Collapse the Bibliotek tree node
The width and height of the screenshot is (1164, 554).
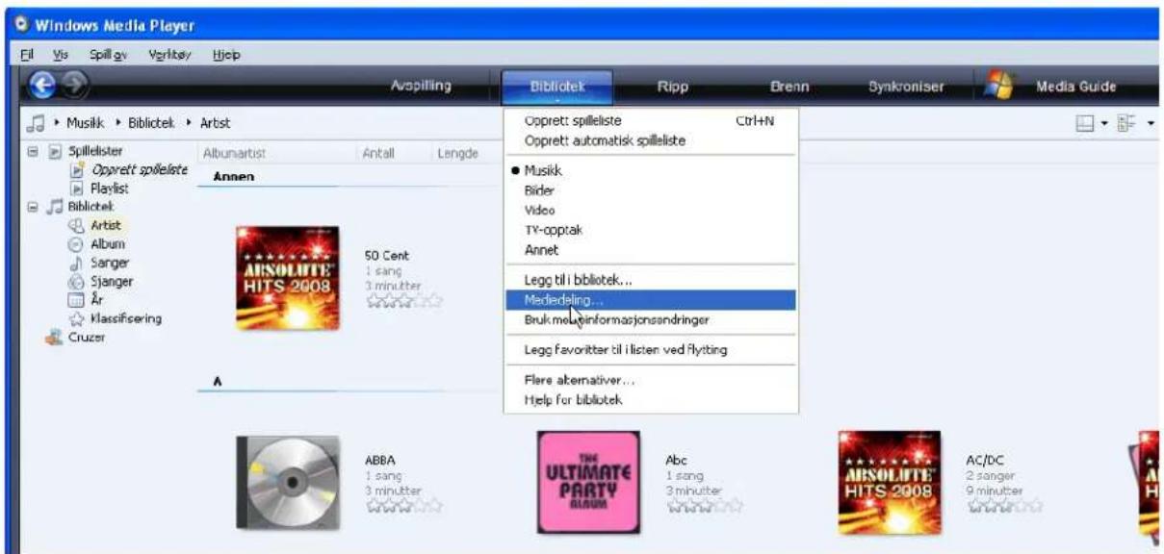[33, 207]
